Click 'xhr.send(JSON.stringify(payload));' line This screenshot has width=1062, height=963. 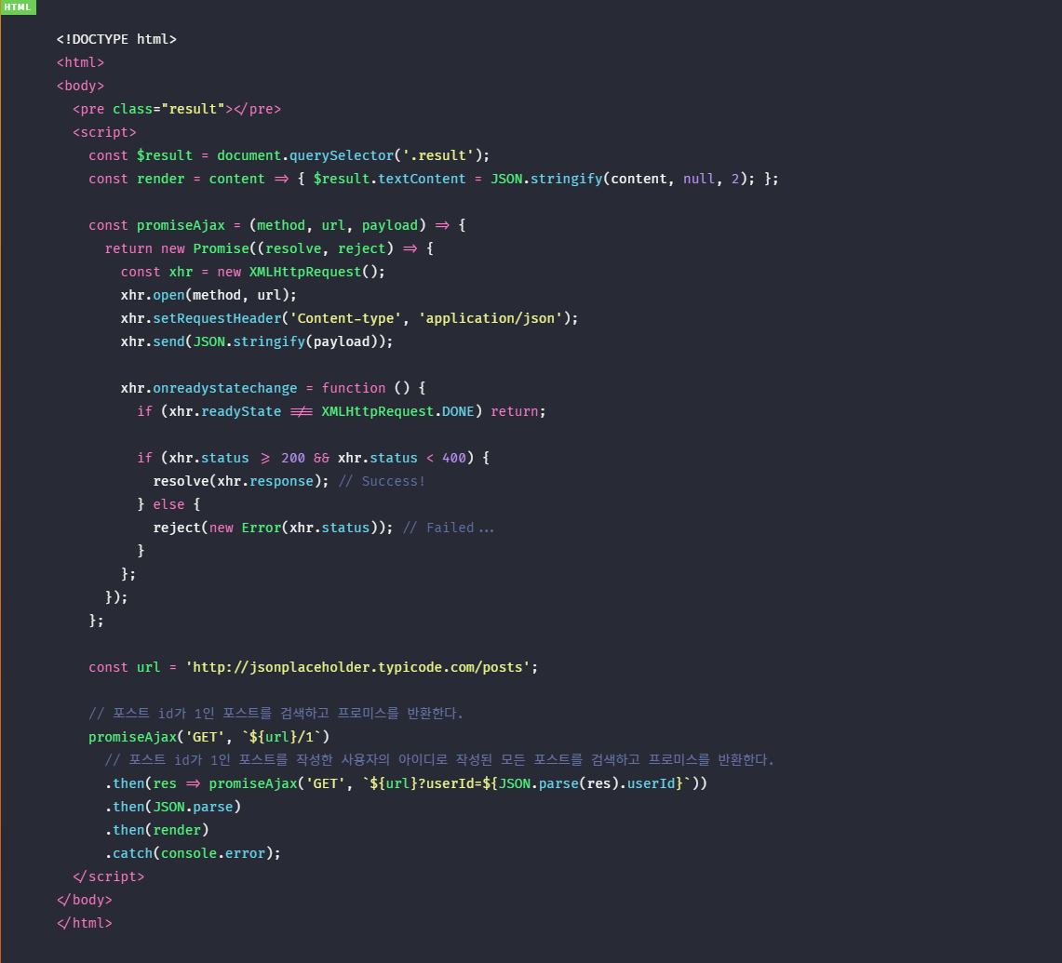point(257,342)
